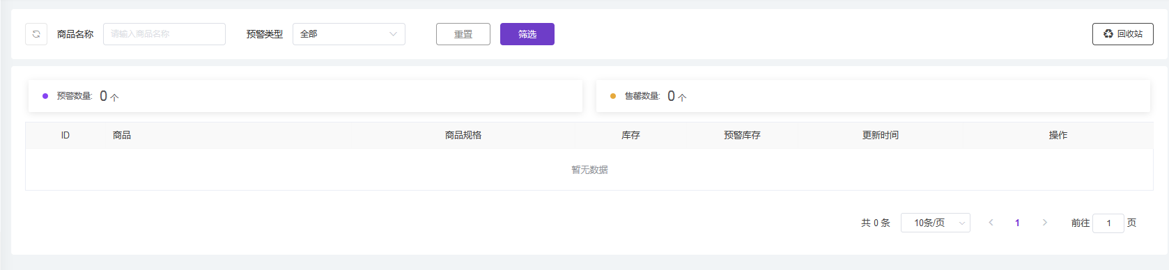Click the ID column header

(x=65, y=135)
